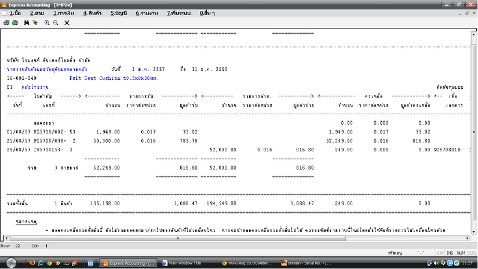Close the report with the X toolbar icon

[67, 23]
